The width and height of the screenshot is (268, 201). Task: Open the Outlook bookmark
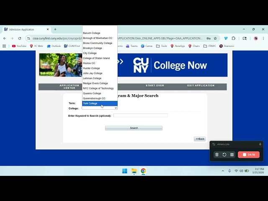[54, 46]
